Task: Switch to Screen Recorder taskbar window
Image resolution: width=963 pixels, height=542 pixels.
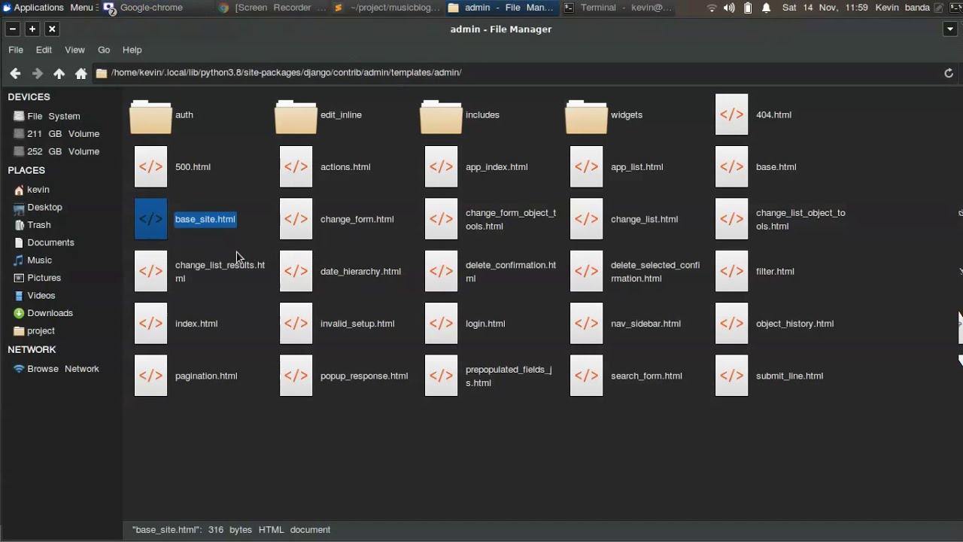Action: coord(273,8)
